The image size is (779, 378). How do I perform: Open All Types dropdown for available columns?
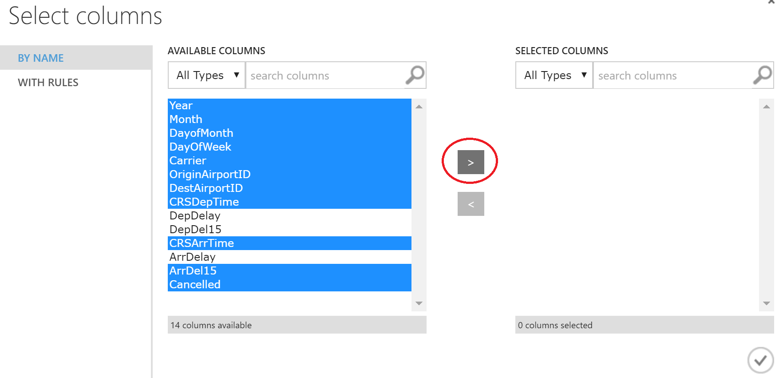[x=207, y=75]
